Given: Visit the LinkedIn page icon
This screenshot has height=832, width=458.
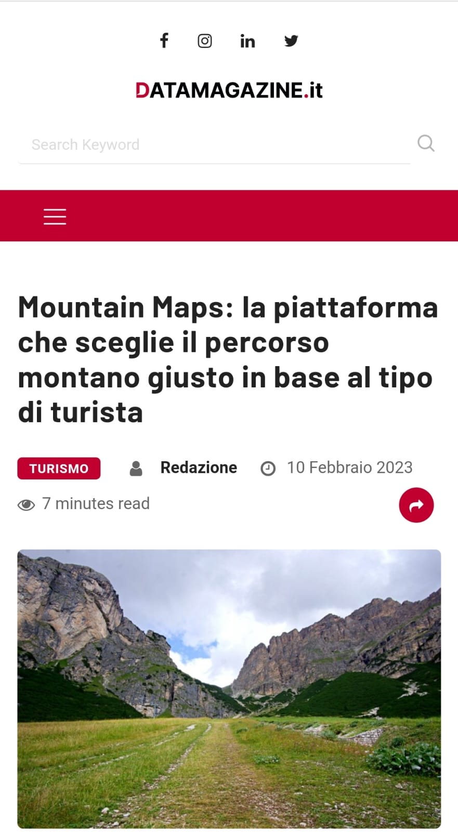Looking at the screenshot, I should click(247, 41).
